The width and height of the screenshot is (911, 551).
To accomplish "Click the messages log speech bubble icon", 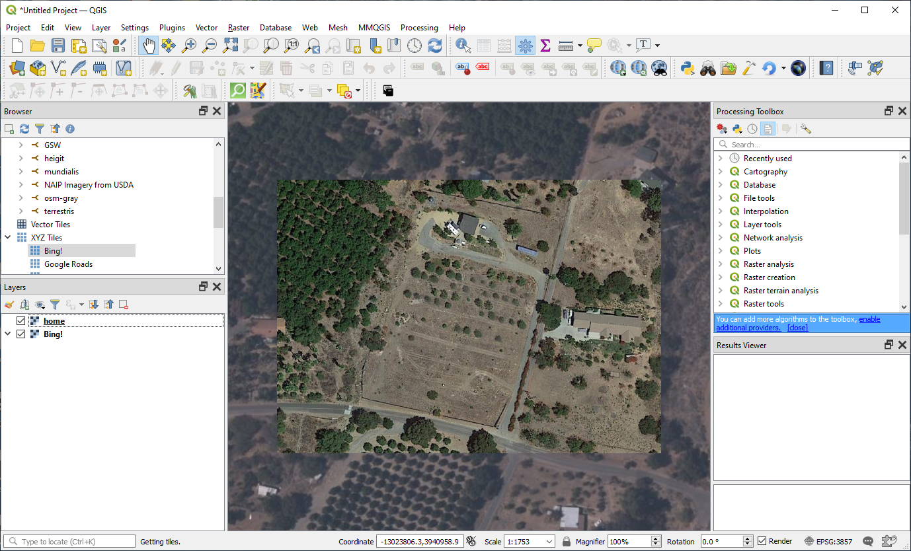I will coord(868,541).
